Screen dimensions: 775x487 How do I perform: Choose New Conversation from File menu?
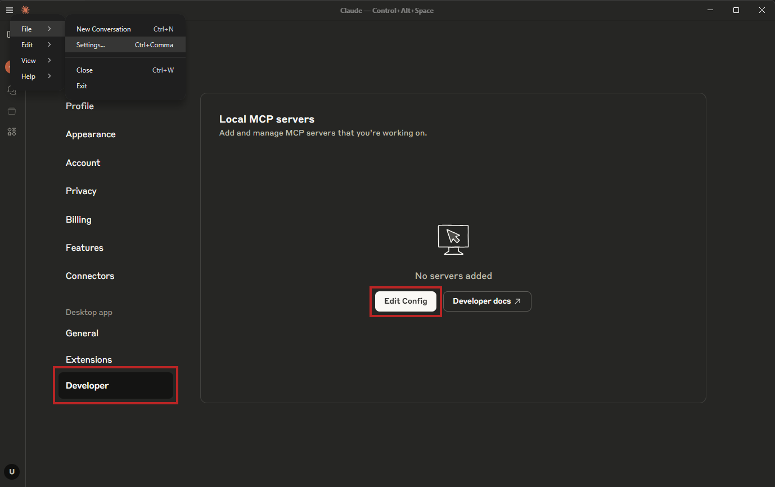pyautogui.click(x=125, y=29)
